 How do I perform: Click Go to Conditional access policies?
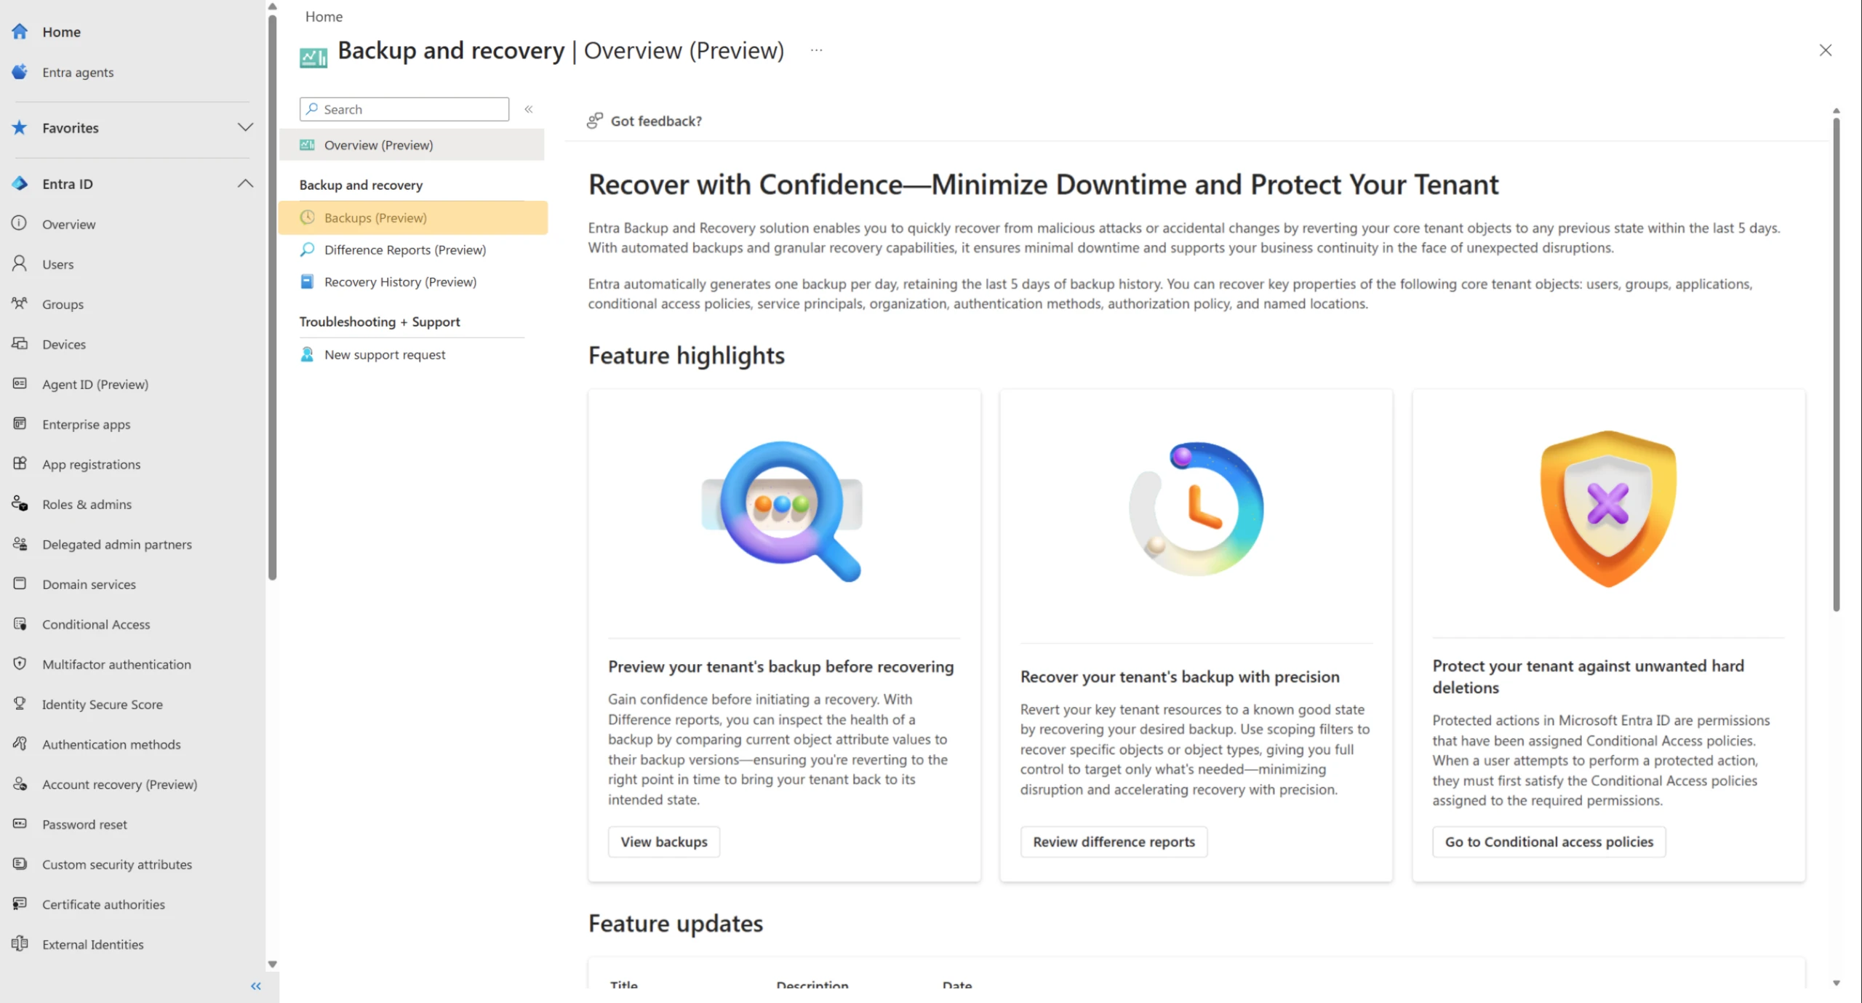pyautogui.click(x=1549, y=842)
